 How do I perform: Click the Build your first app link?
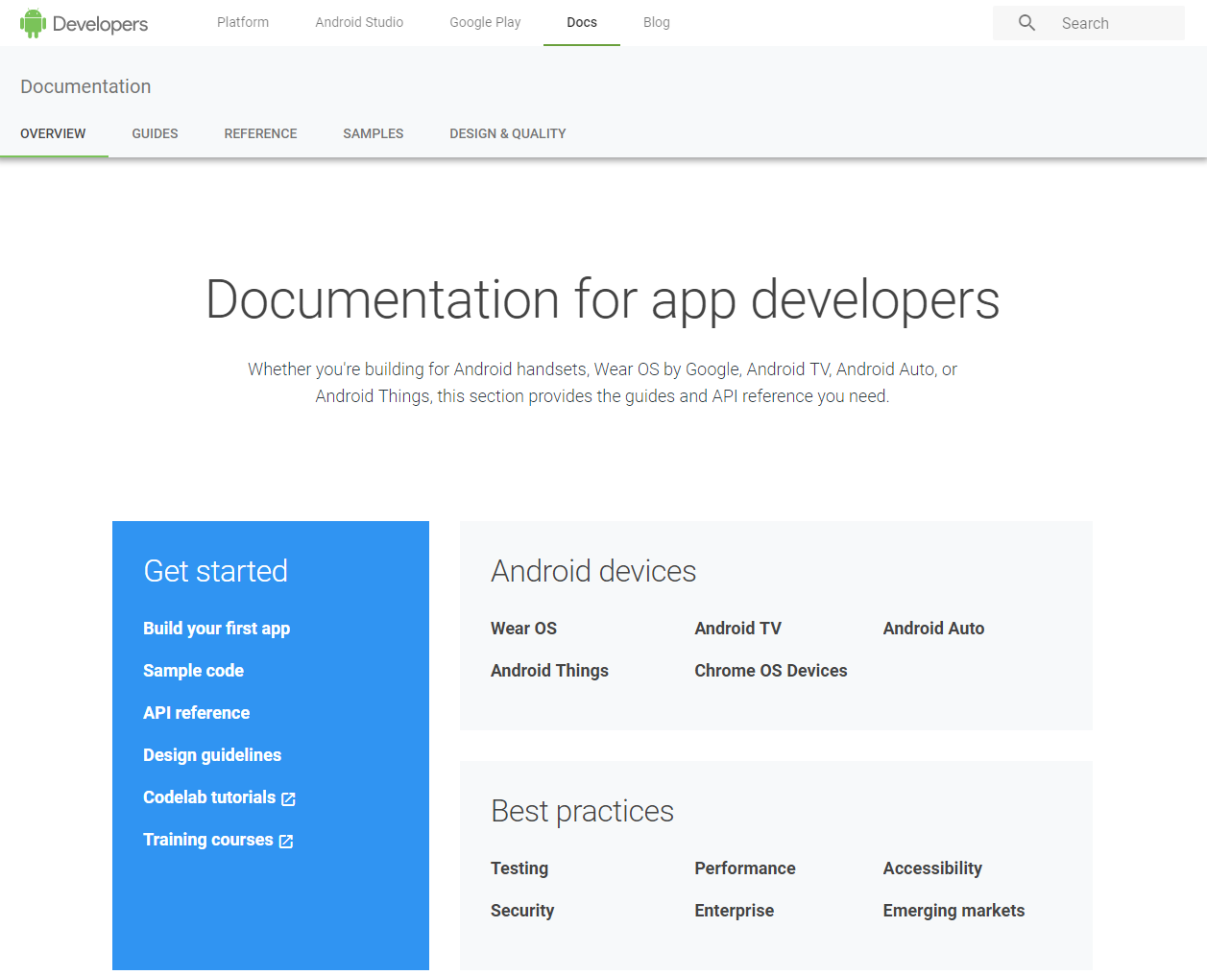pos(216,629)
